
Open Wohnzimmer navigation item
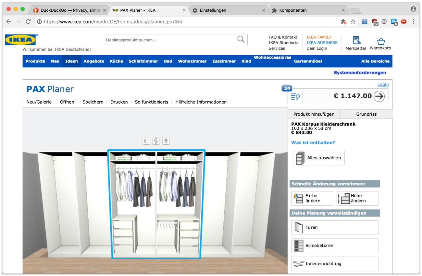click(192, 61)
